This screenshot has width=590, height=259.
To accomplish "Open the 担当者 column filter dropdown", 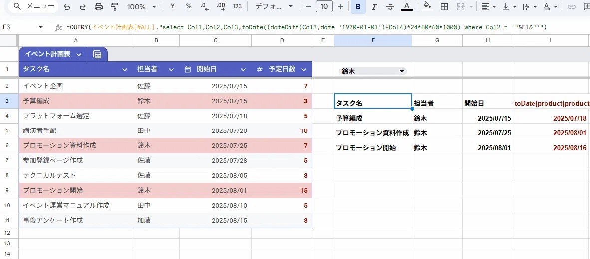I will pyautogui.click(x=171, y=69).
